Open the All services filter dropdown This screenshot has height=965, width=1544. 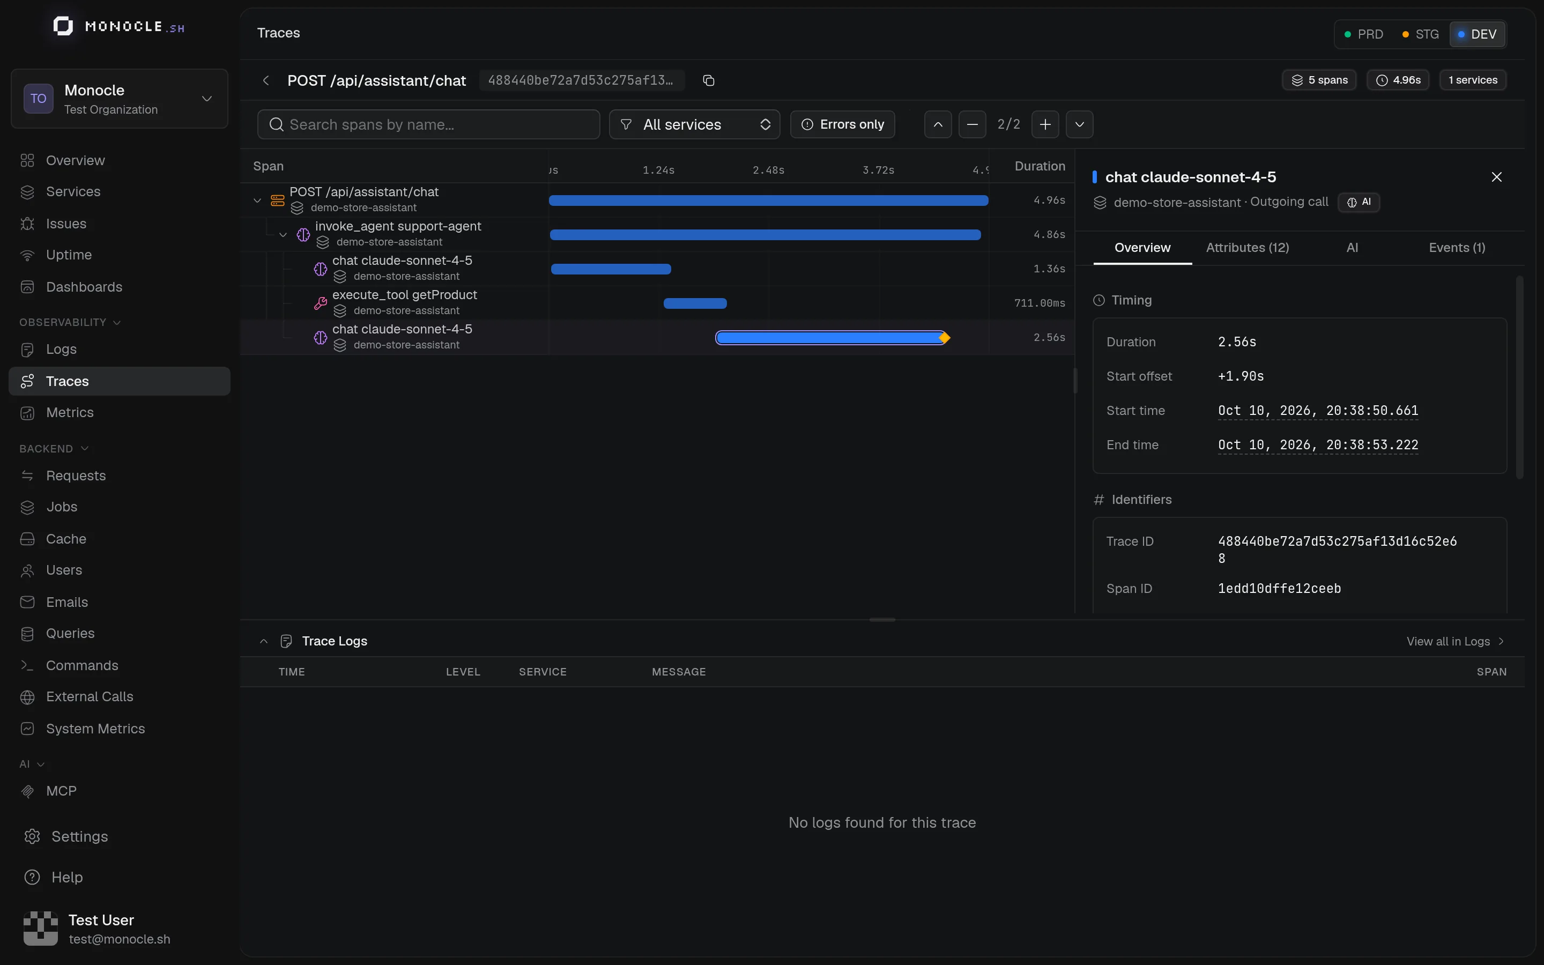coord(694,124)
